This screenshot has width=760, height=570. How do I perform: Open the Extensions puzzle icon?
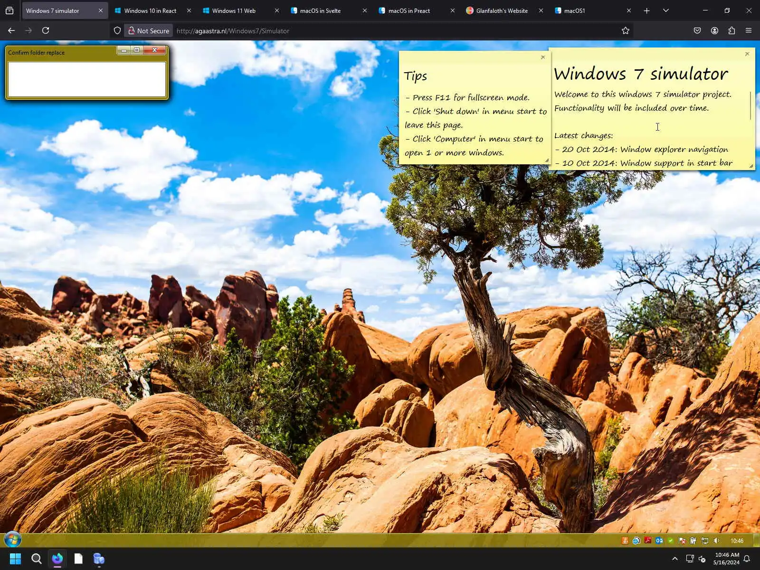click(731, 30)
